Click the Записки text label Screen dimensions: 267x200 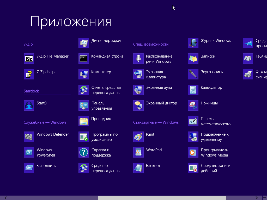208,56
